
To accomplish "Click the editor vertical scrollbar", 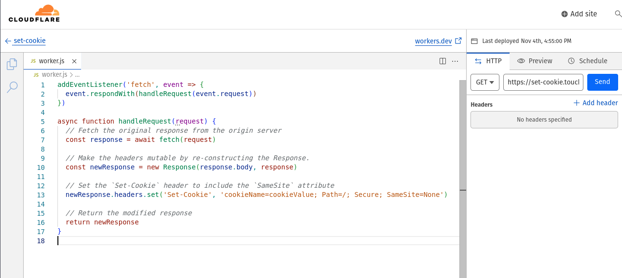I will point(463,169).
